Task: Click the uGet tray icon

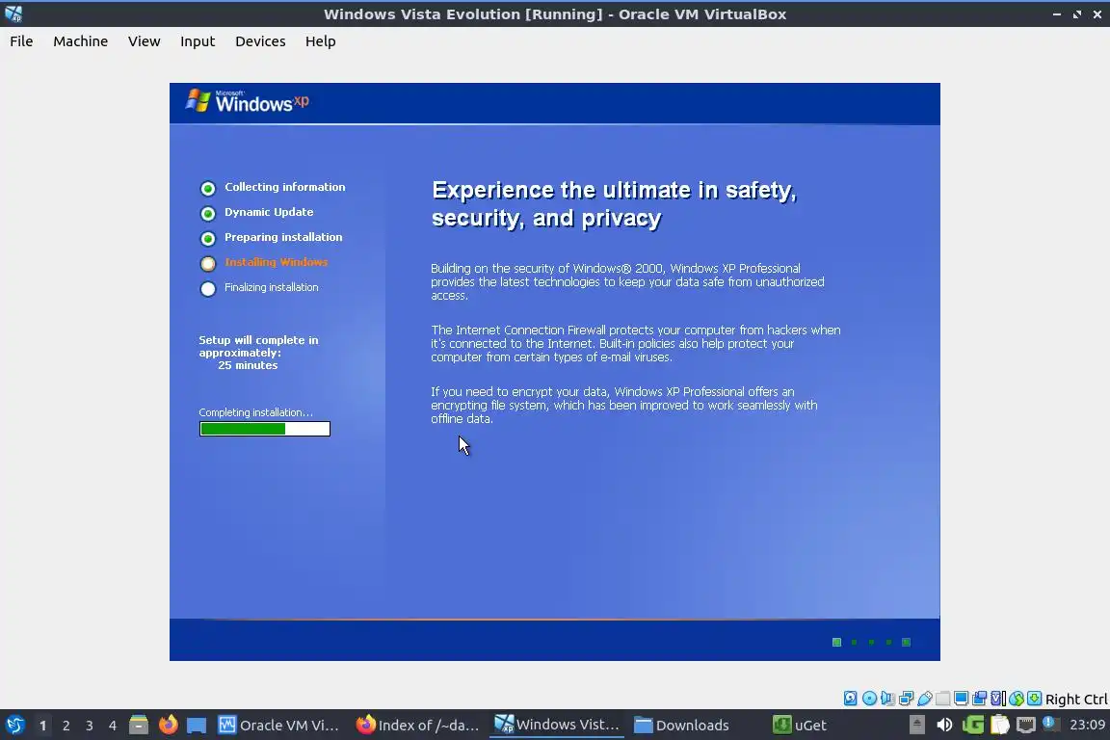Action: [x=972, y=725]
